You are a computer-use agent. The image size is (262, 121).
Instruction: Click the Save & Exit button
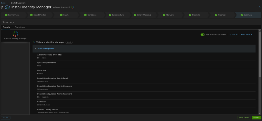(x=244, y=118)
